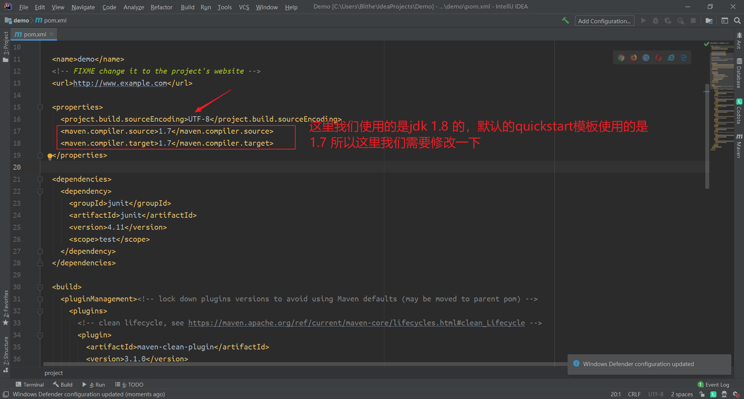The image size is (744, 399).
Task: Open the Navigate menu
Action: 83,7
